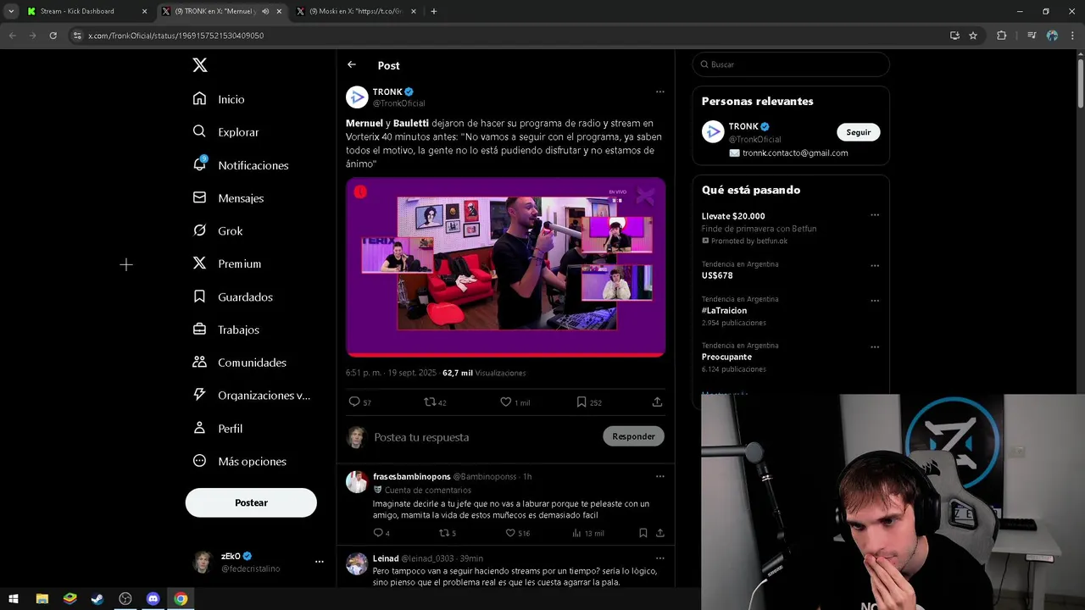Click the Postear button
Image resolution: width=1085 pixels, height=610 pixels.
(251, 502)
